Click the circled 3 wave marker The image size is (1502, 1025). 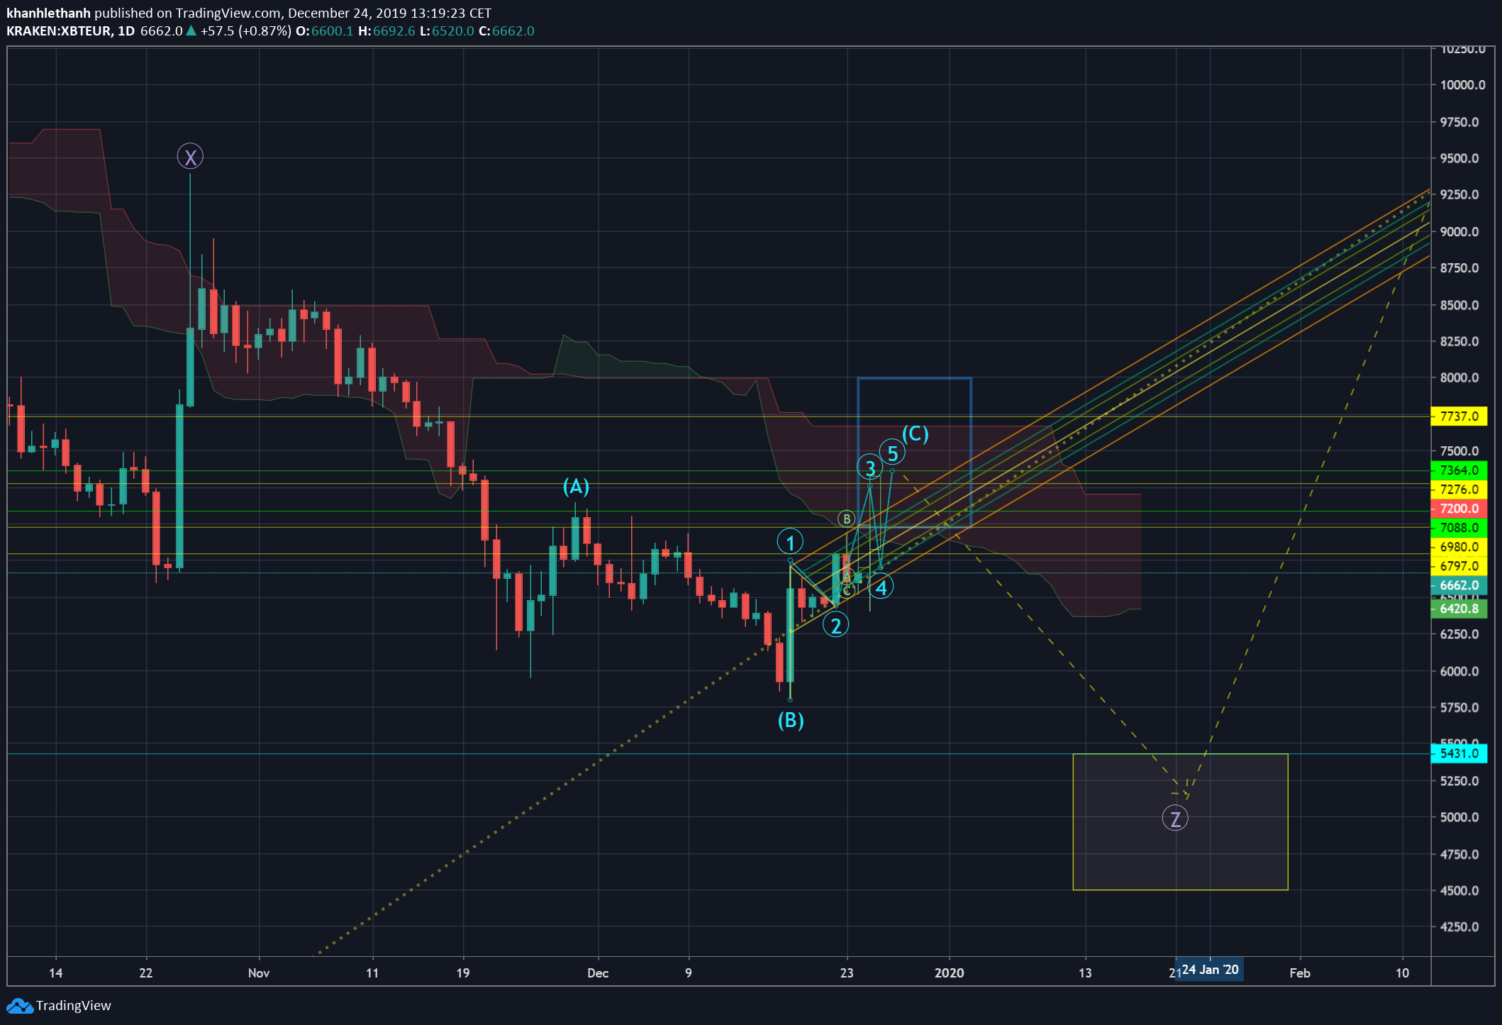click(x=870, y=467)
